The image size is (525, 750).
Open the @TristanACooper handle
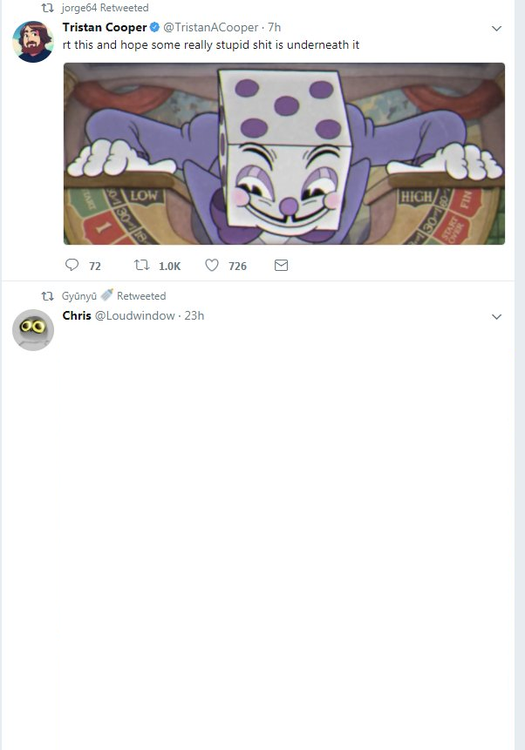(211, 27)
